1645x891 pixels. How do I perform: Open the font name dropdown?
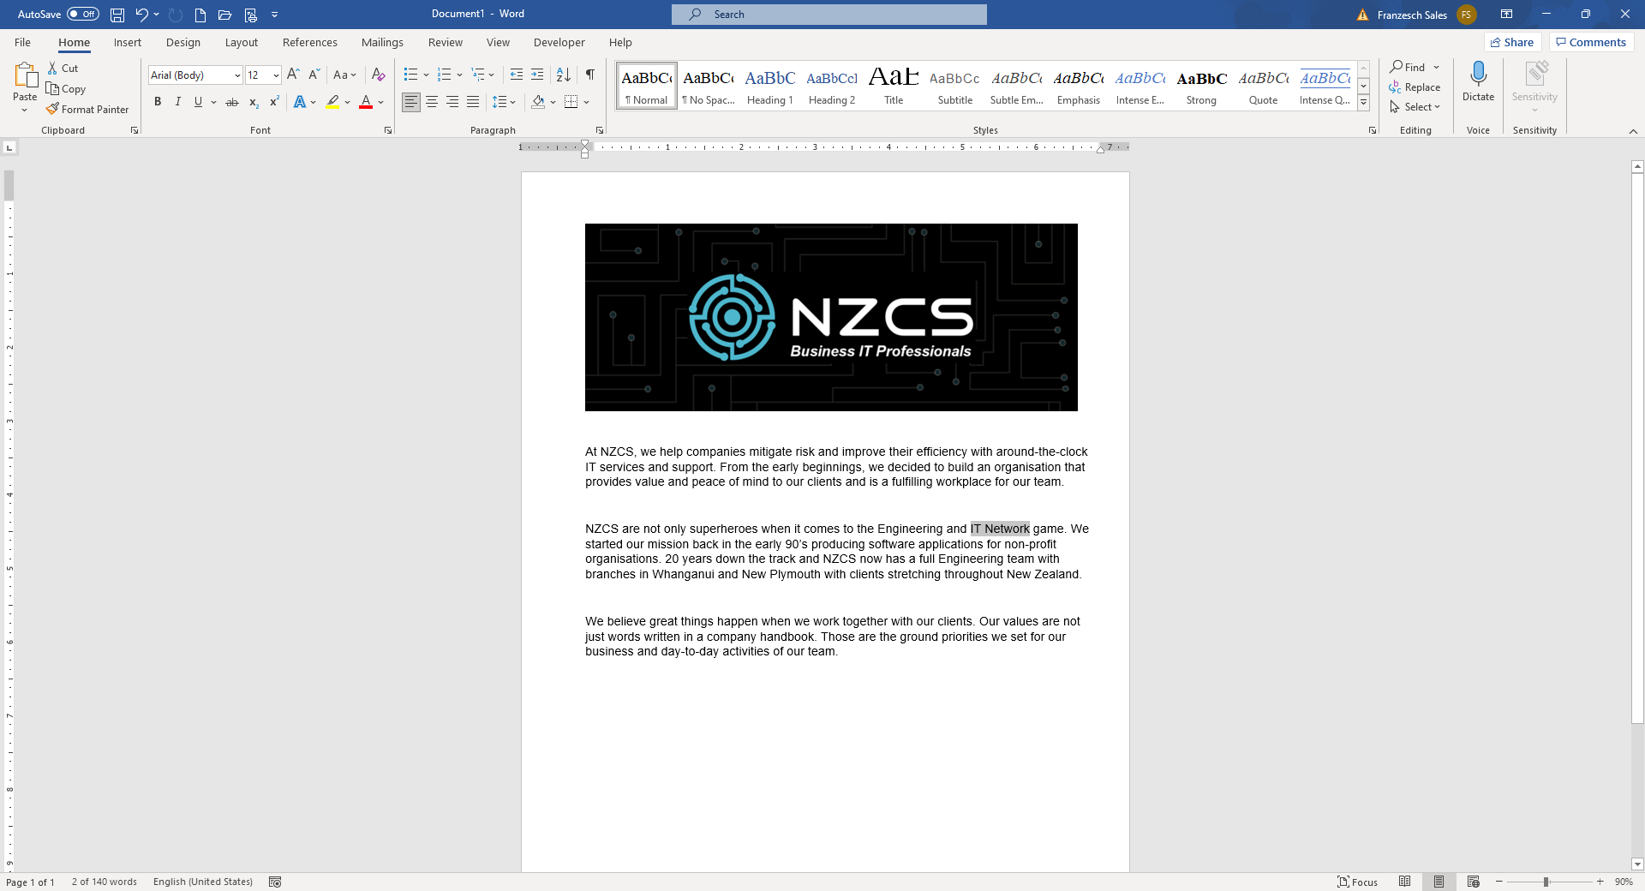237,75
